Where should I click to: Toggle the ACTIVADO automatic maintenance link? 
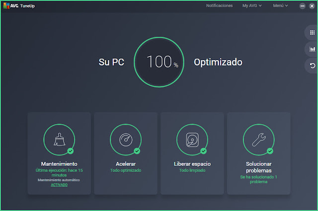[59, 185]
